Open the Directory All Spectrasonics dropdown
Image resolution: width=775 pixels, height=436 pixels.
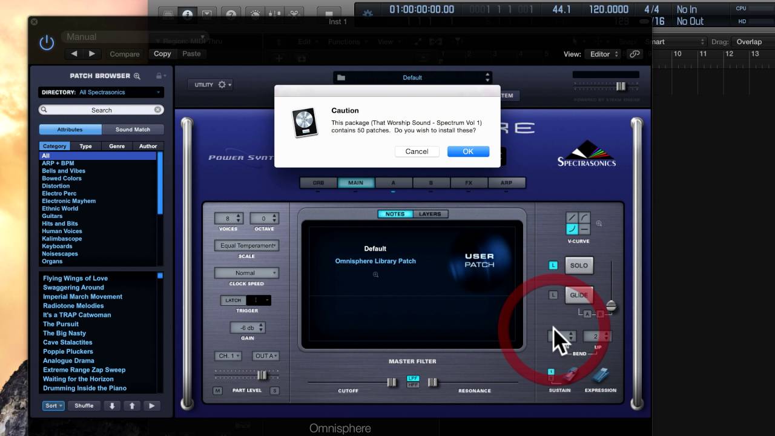[101, 92]
